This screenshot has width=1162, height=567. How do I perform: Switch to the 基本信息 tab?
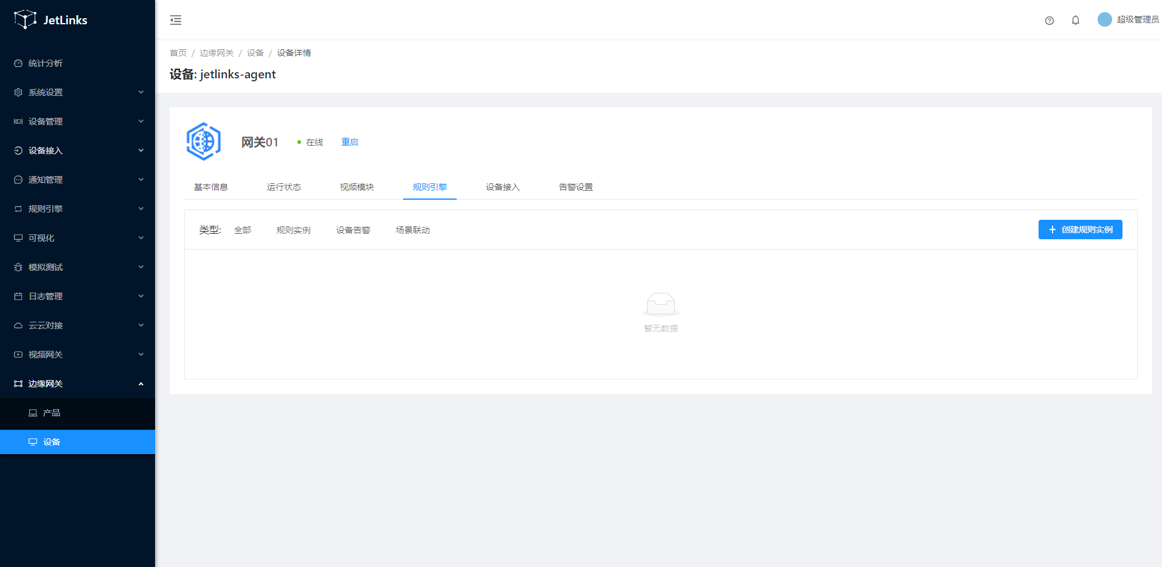click(210, 187)
